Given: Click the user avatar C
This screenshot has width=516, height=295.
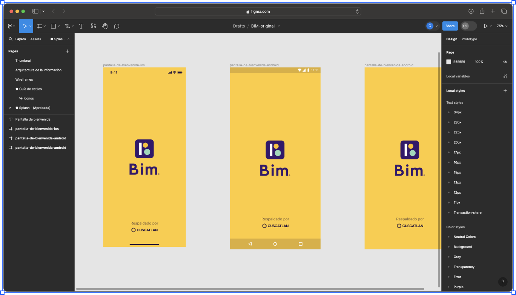Looking at the screenshot, I should [x=430, y=26].
